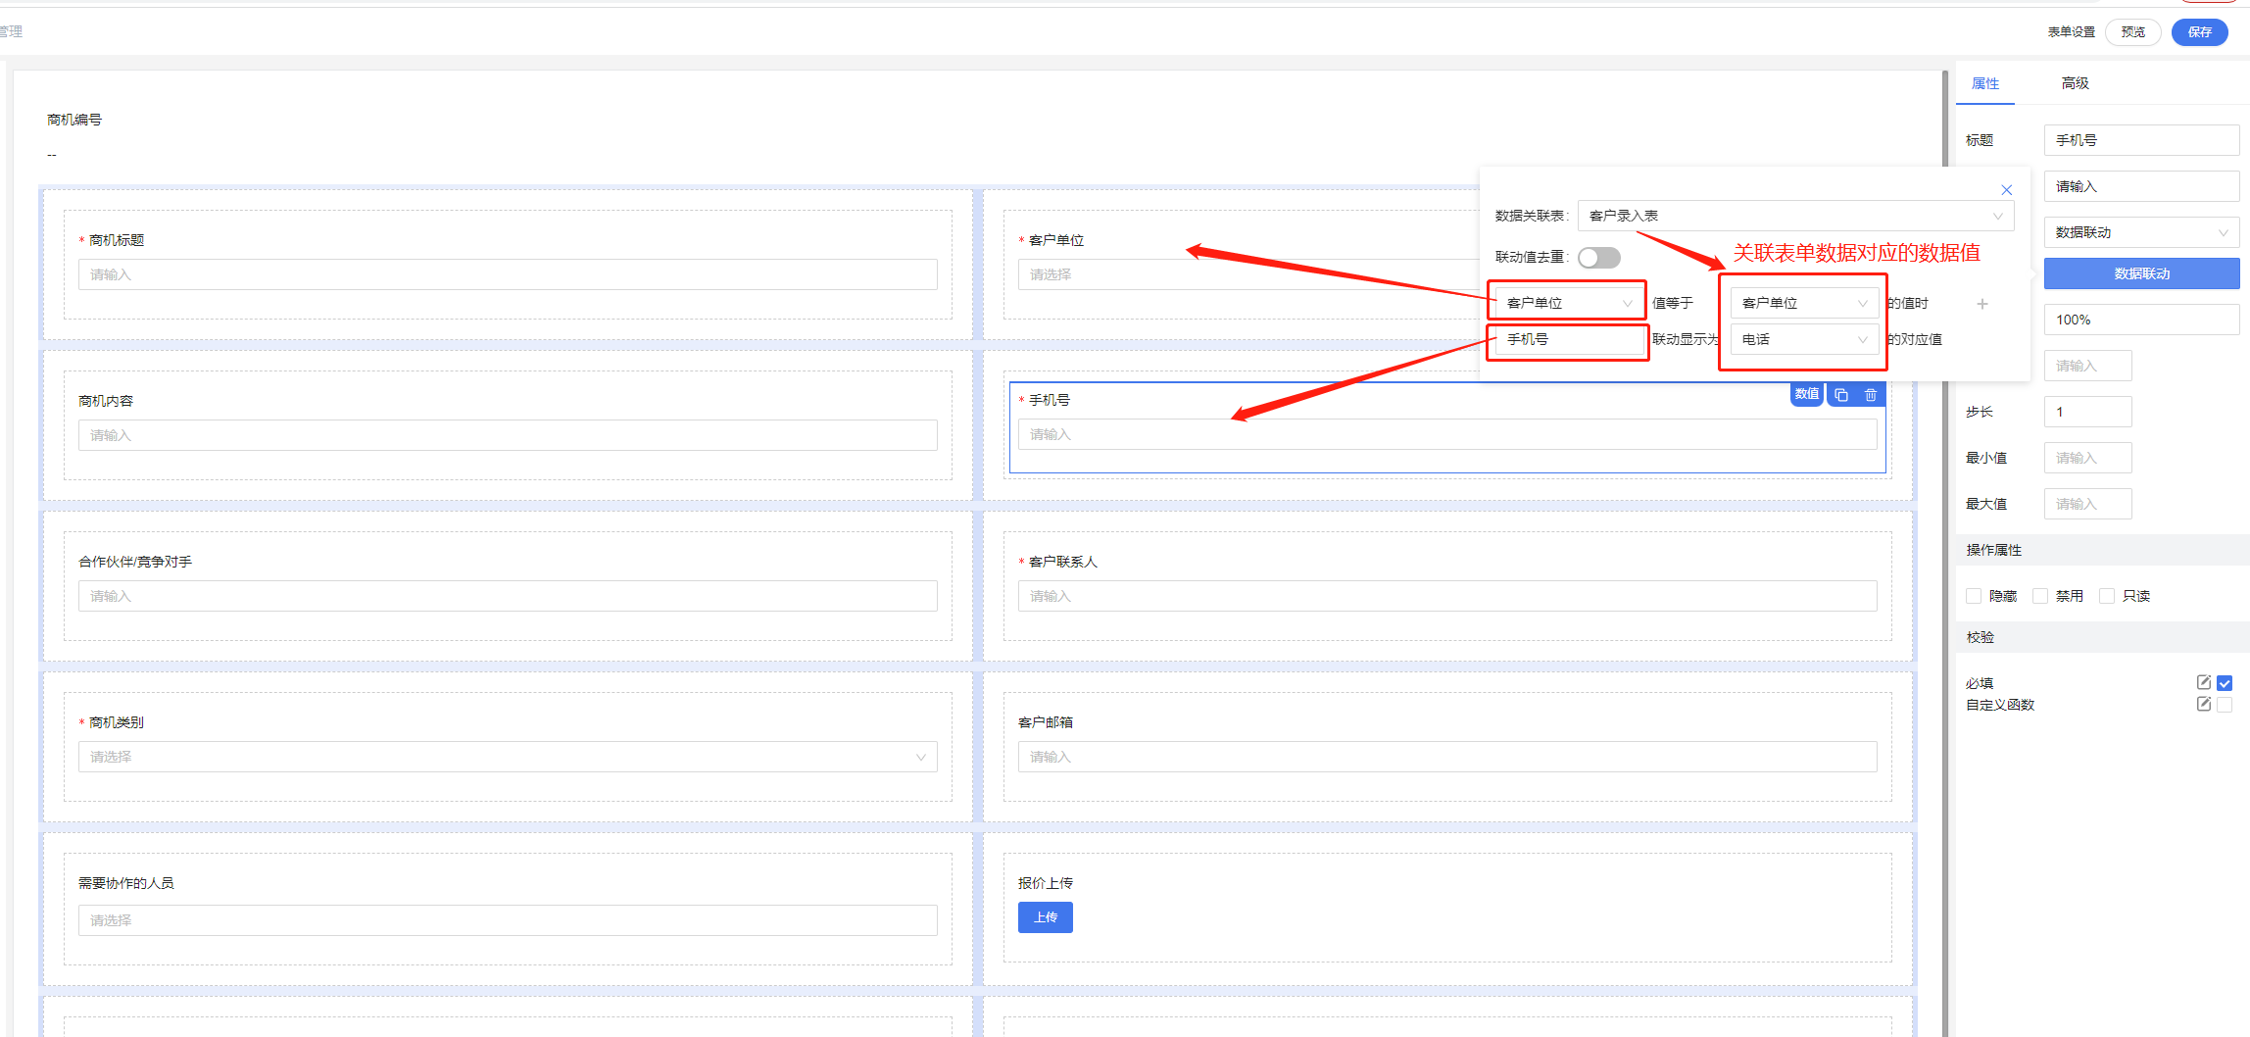
Task: Uncheck the 必填 required checkbox
Action: 2225,683
